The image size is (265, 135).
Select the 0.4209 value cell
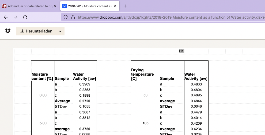(196, 123)
